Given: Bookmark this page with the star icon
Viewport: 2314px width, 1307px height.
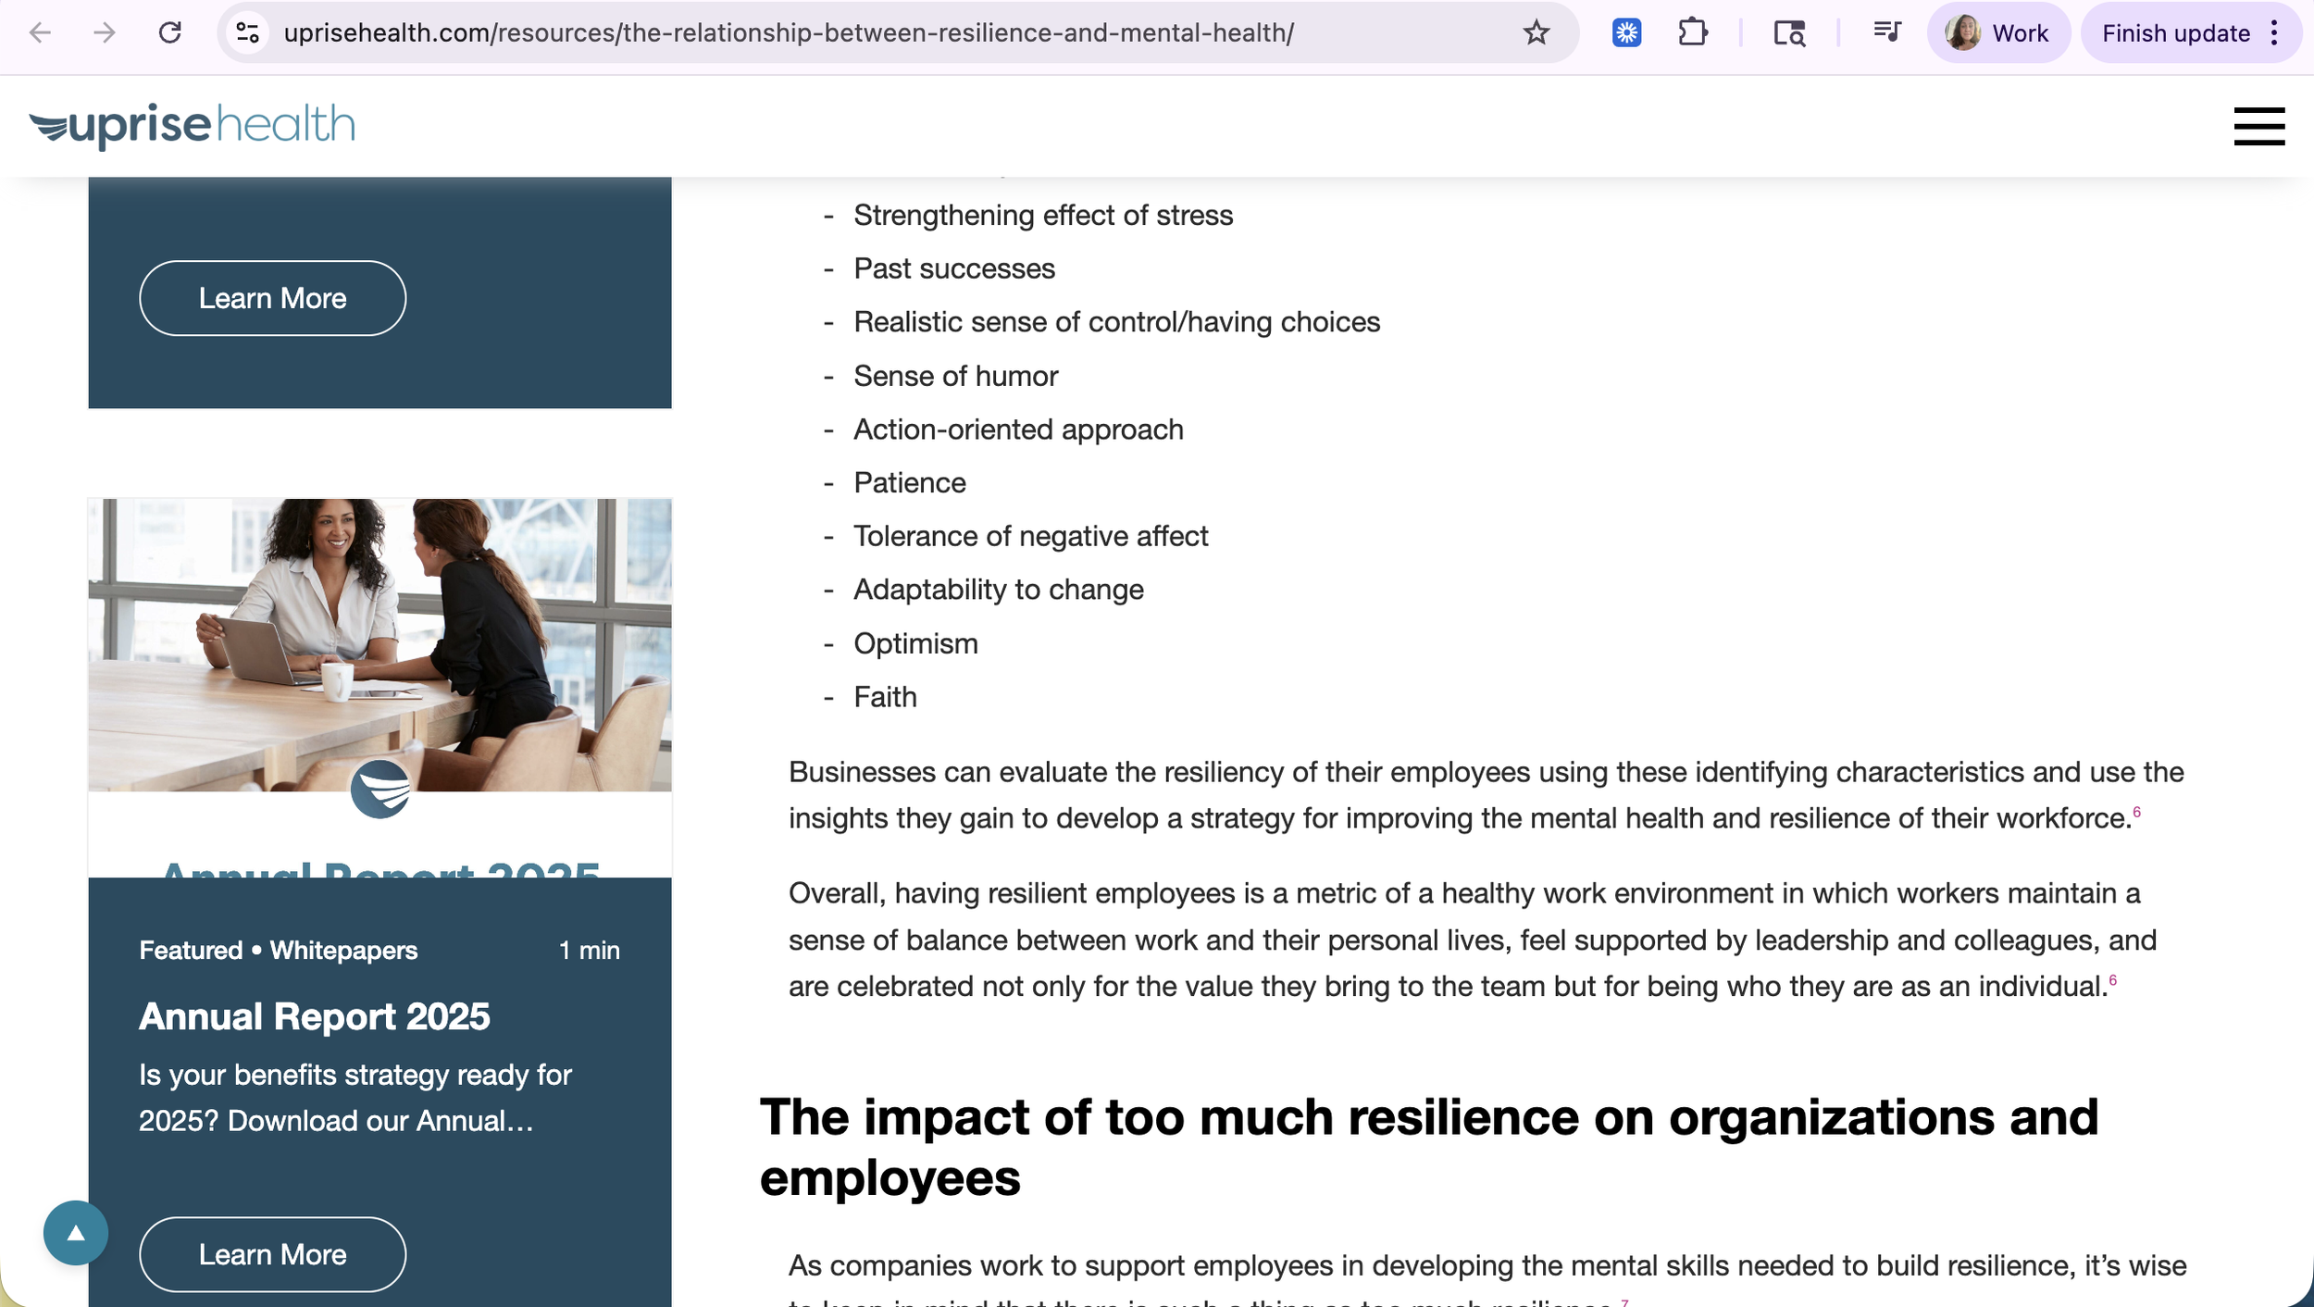Looking at the screenshot, I should click(x=1536, y=33).
